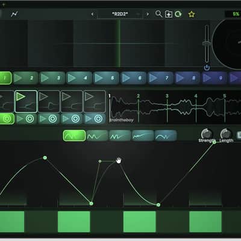Select the curve node at the first peak
The image size is (241, 241).
pos(45,158)
